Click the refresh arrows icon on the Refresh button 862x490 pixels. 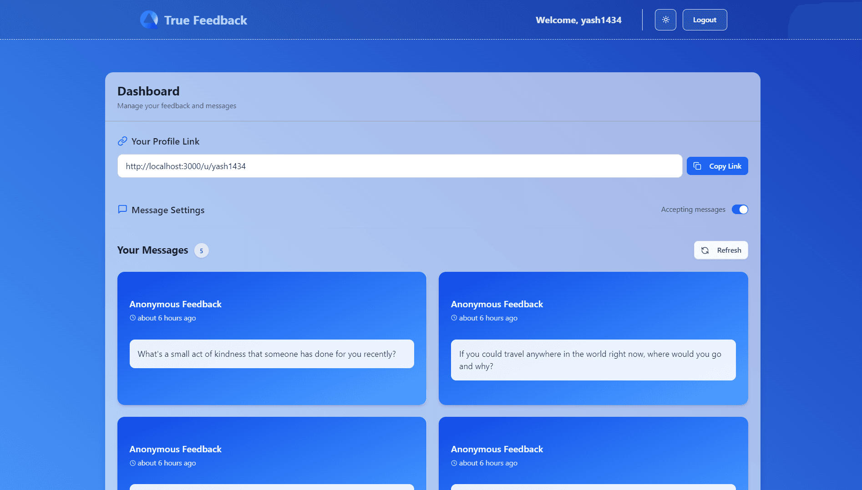click(x=705, y=250)
